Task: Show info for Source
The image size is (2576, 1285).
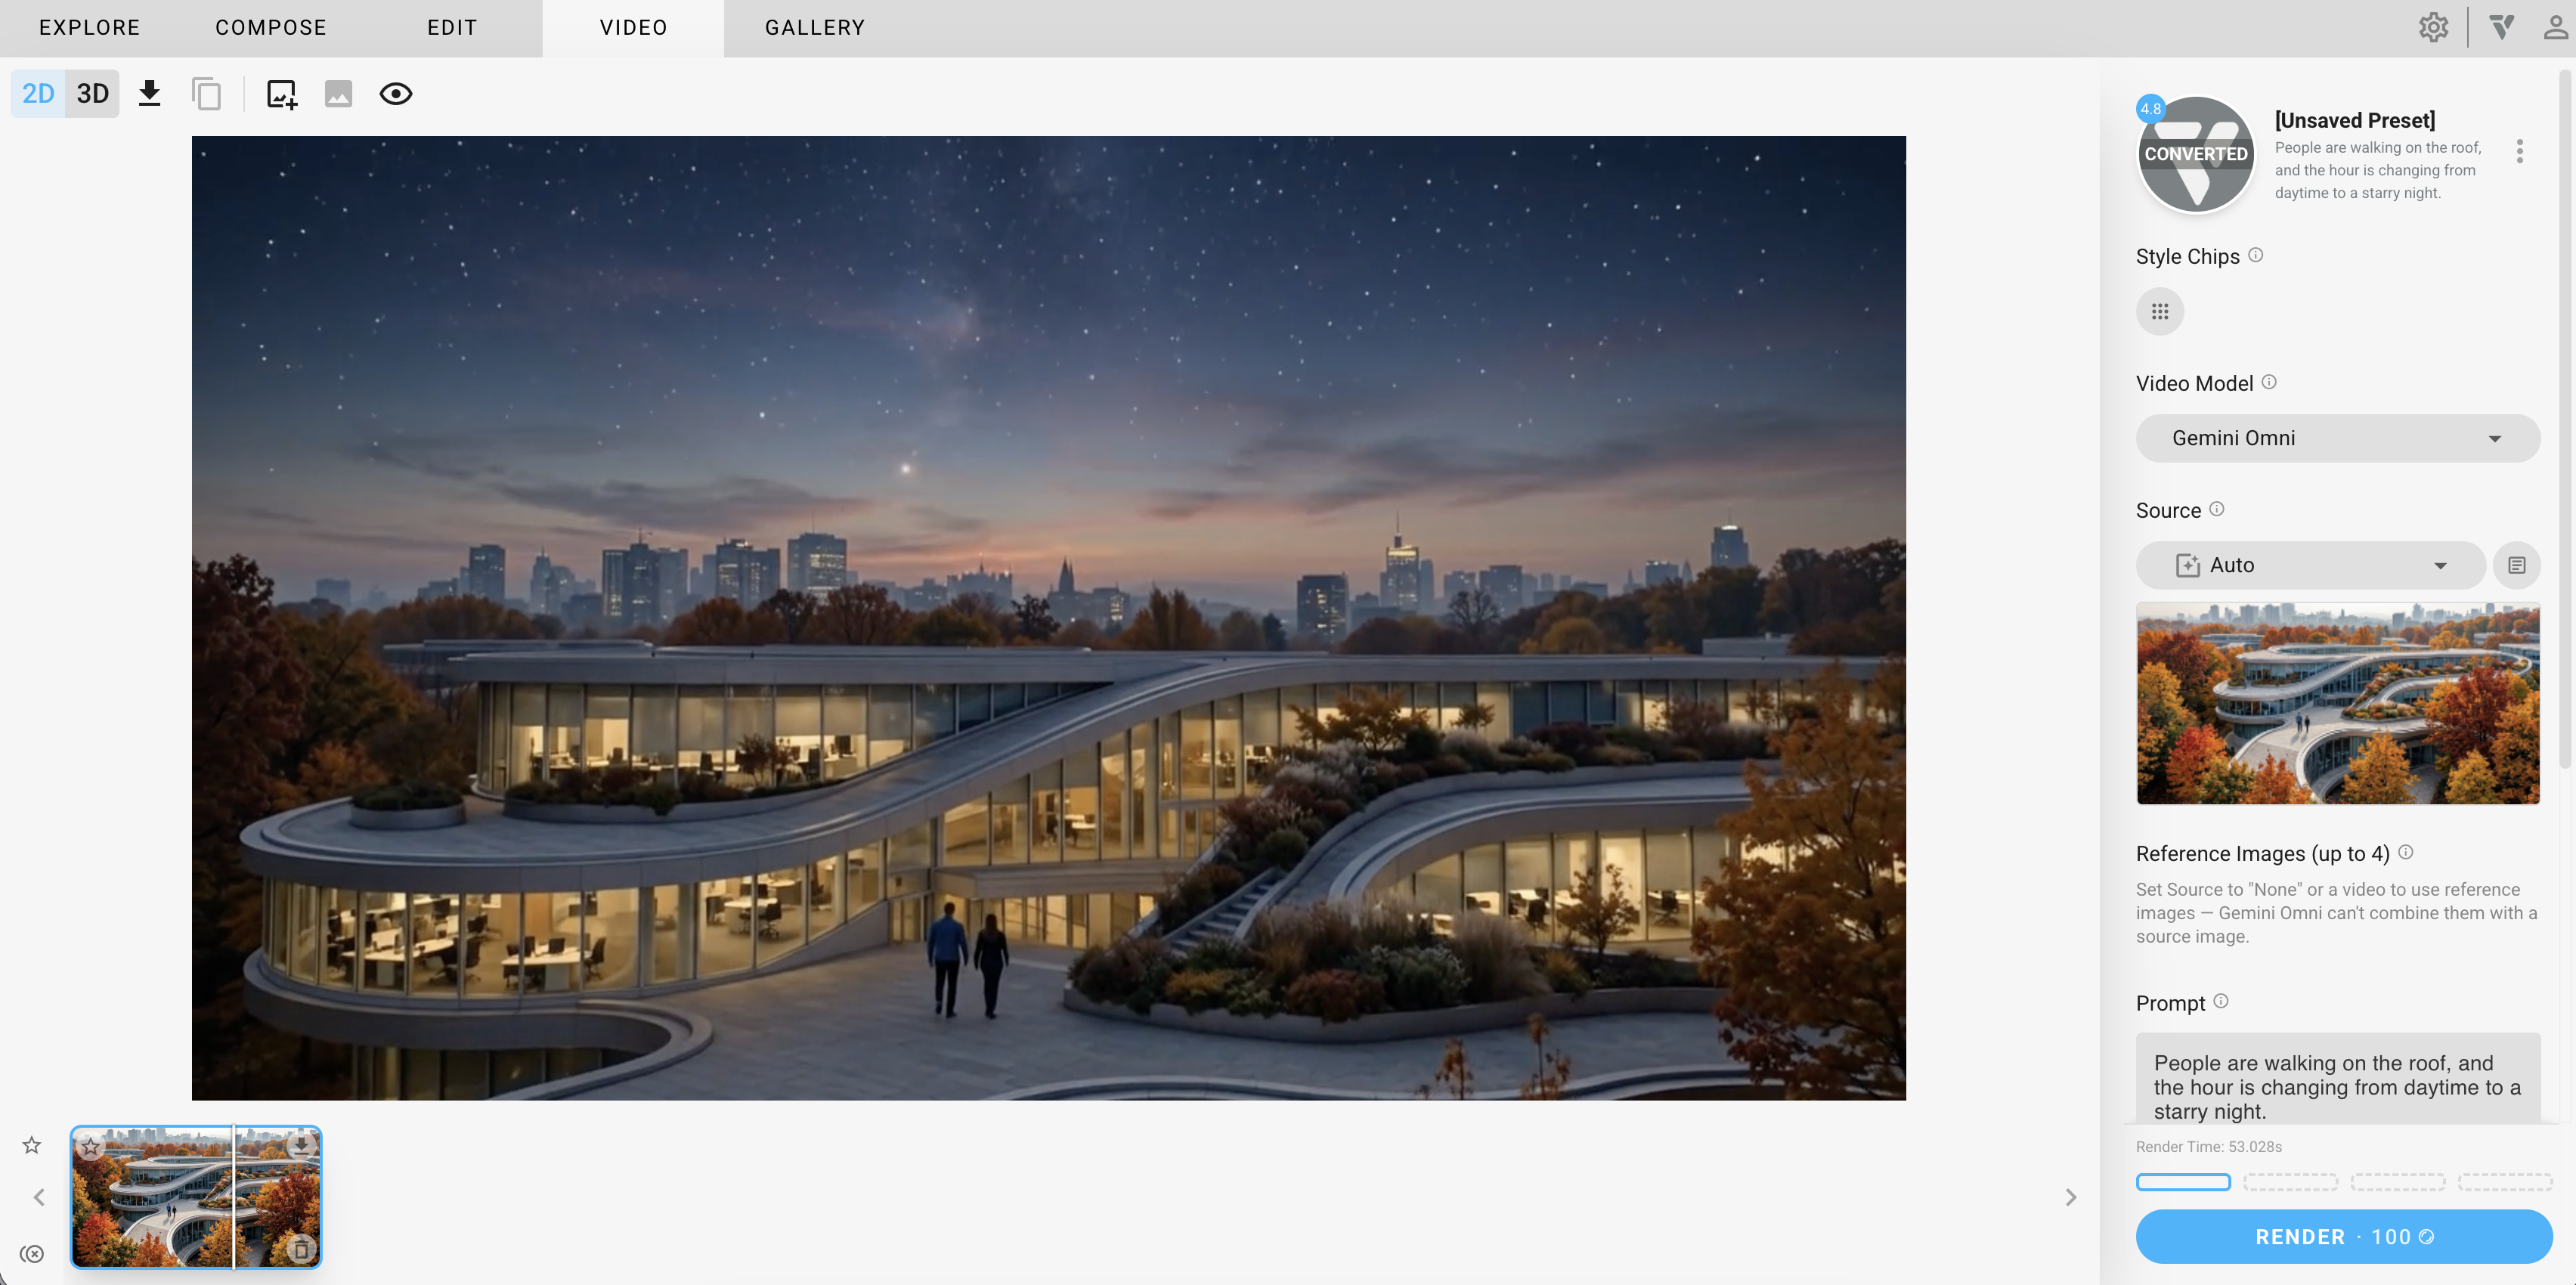Action: pyautogui.click(x=2216, y=509)
